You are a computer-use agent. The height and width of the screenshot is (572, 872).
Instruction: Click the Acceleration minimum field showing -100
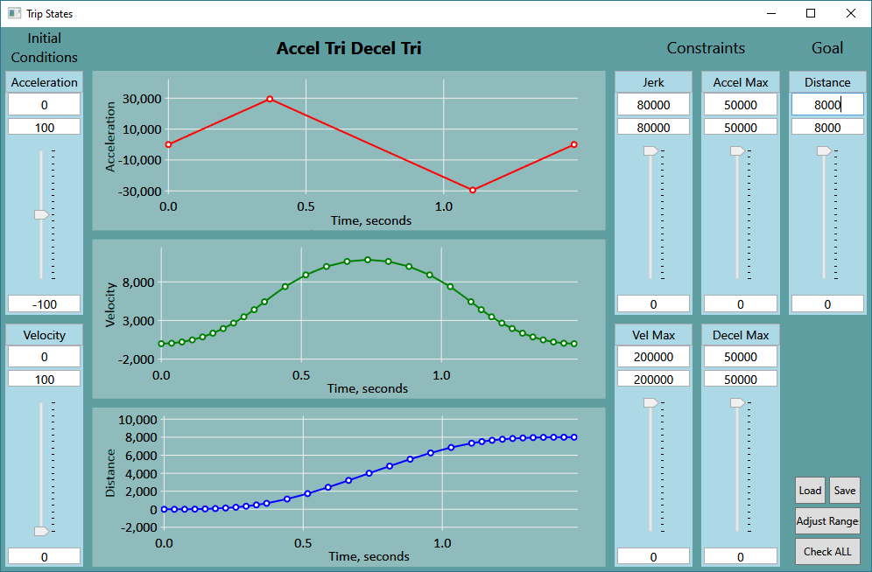pos(44,304)
